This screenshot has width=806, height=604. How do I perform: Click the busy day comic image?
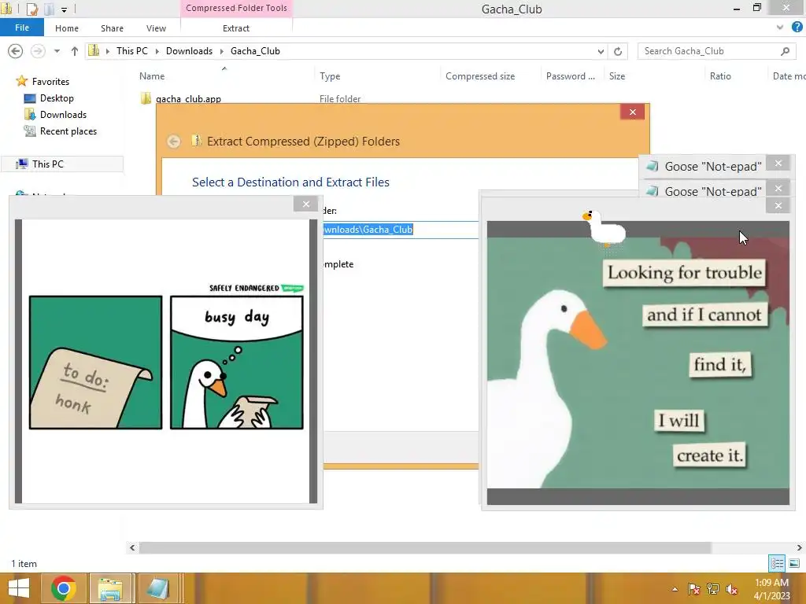[166, 362]
